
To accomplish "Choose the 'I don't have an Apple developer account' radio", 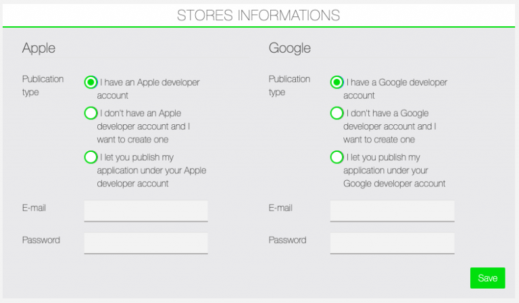I will (x=91, y=113).
